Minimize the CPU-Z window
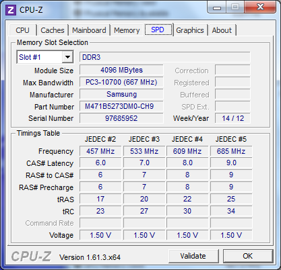This screenshot has width=281, height=270. click(216, 7)
